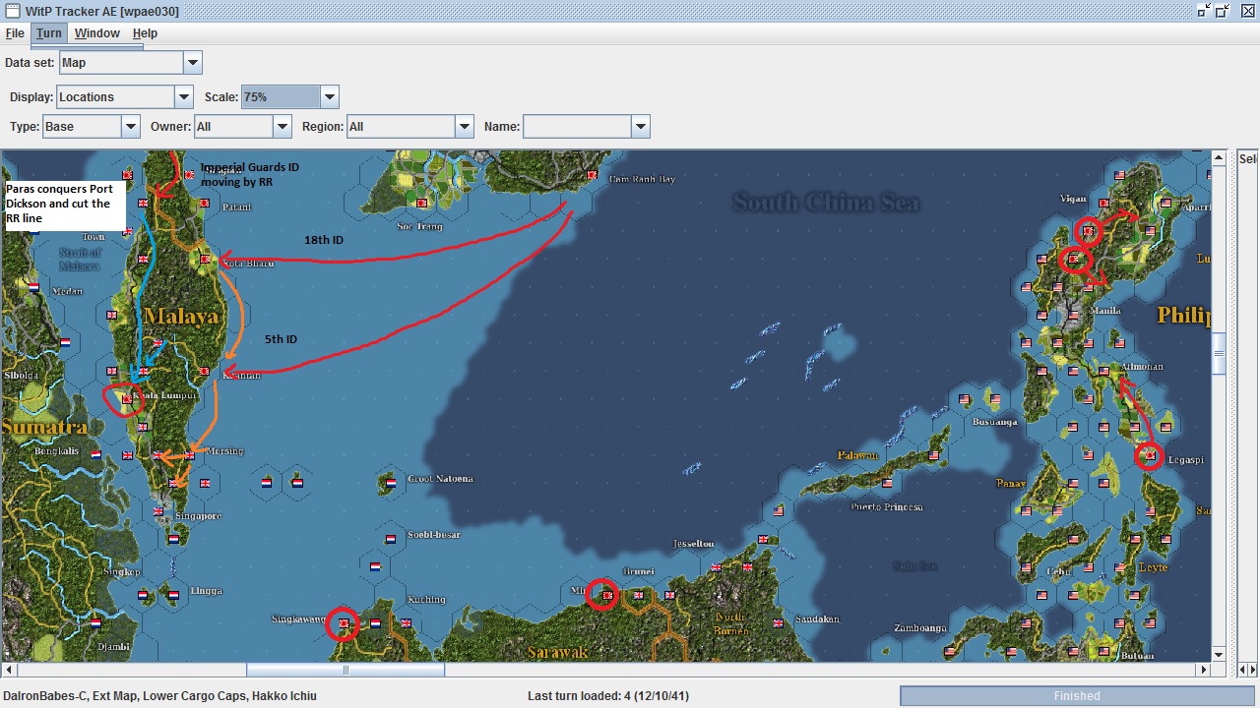Image resolution: width=1260 pixels, height=708 pixels.
Task: Expand the Region filter dropdown
Action: coord(465,127)
